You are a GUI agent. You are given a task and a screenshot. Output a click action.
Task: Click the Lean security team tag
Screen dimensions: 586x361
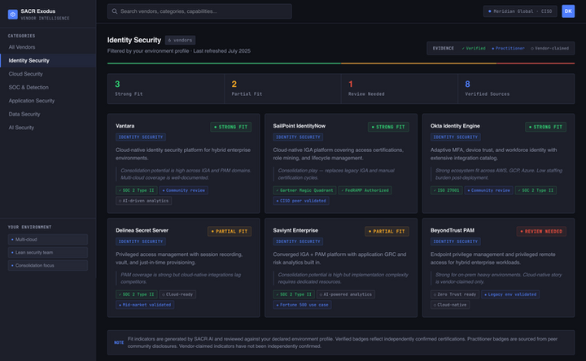point(48,252)
